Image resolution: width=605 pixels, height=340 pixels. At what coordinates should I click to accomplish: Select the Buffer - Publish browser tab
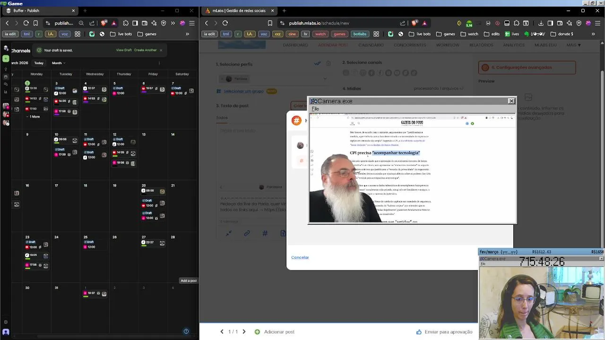[x=40, y=10]
